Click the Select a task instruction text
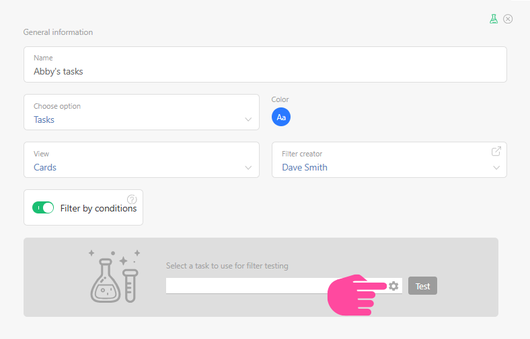530x339 pixels. [x=227, y=266]
